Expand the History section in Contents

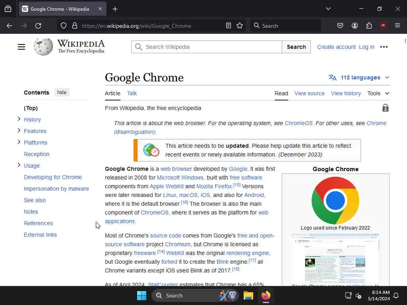[19, 119]
